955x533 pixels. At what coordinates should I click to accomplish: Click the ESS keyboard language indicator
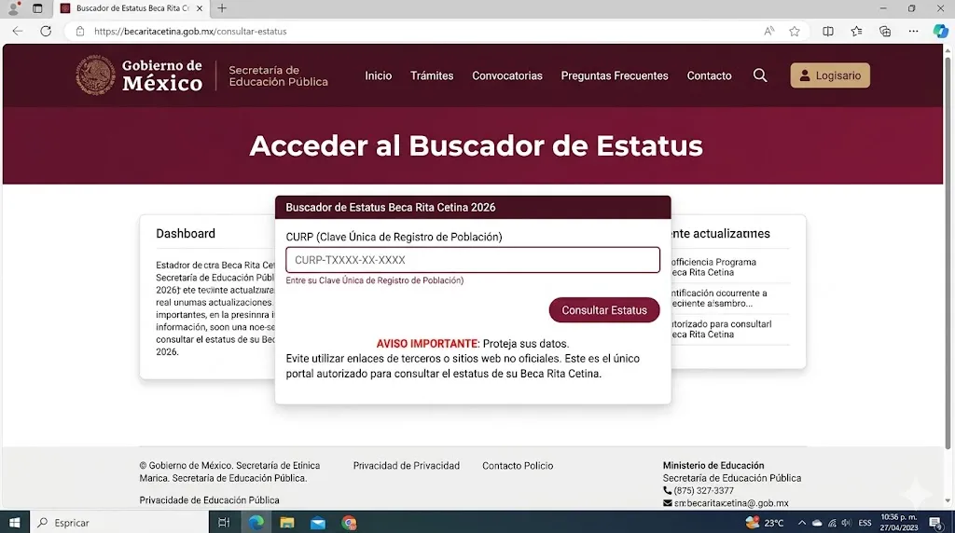tap(865, 523)
